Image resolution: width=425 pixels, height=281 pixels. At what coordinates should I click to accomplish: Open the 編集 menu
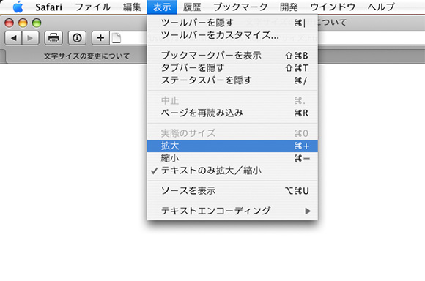pos(132,7)
